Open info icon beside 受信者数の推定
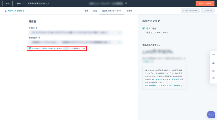The height and width of the screenshot is (120, 217). 159,45
